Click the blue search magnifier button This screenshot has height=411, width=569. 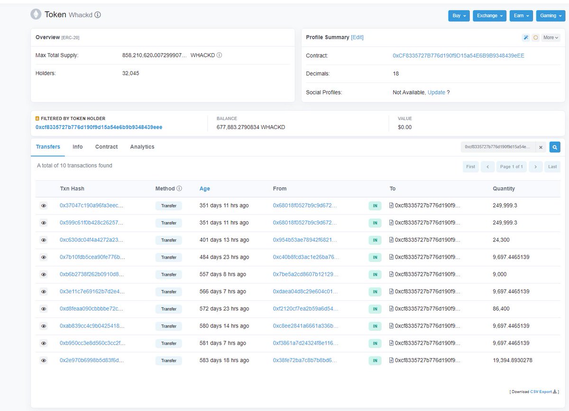(x=555, y=147)
